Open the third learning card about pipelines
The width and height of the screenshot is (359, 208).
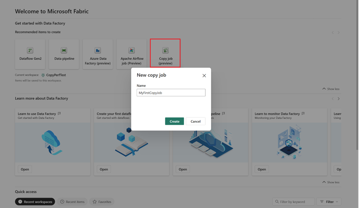pos(183,169)
